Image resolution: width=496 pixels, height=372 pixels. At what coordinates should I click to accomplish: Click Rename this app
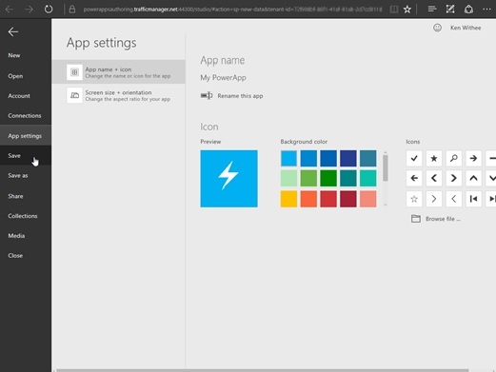[231, 96]
